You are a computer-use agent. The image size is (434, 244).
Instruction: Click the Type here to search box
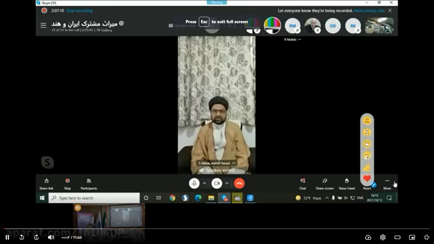pos(94,198)
